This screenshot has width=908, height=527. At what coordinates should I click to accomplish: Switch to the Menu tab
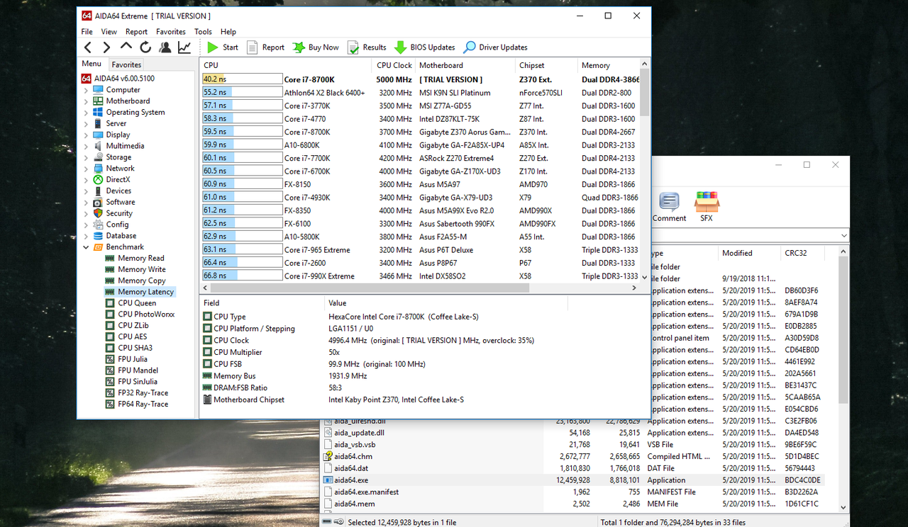click(x=92, y=64)
